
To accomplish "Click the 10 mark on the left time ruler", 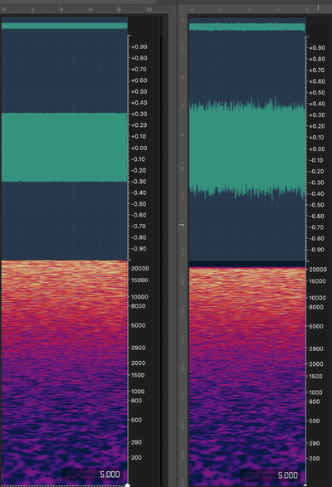I will click(149, 10).
